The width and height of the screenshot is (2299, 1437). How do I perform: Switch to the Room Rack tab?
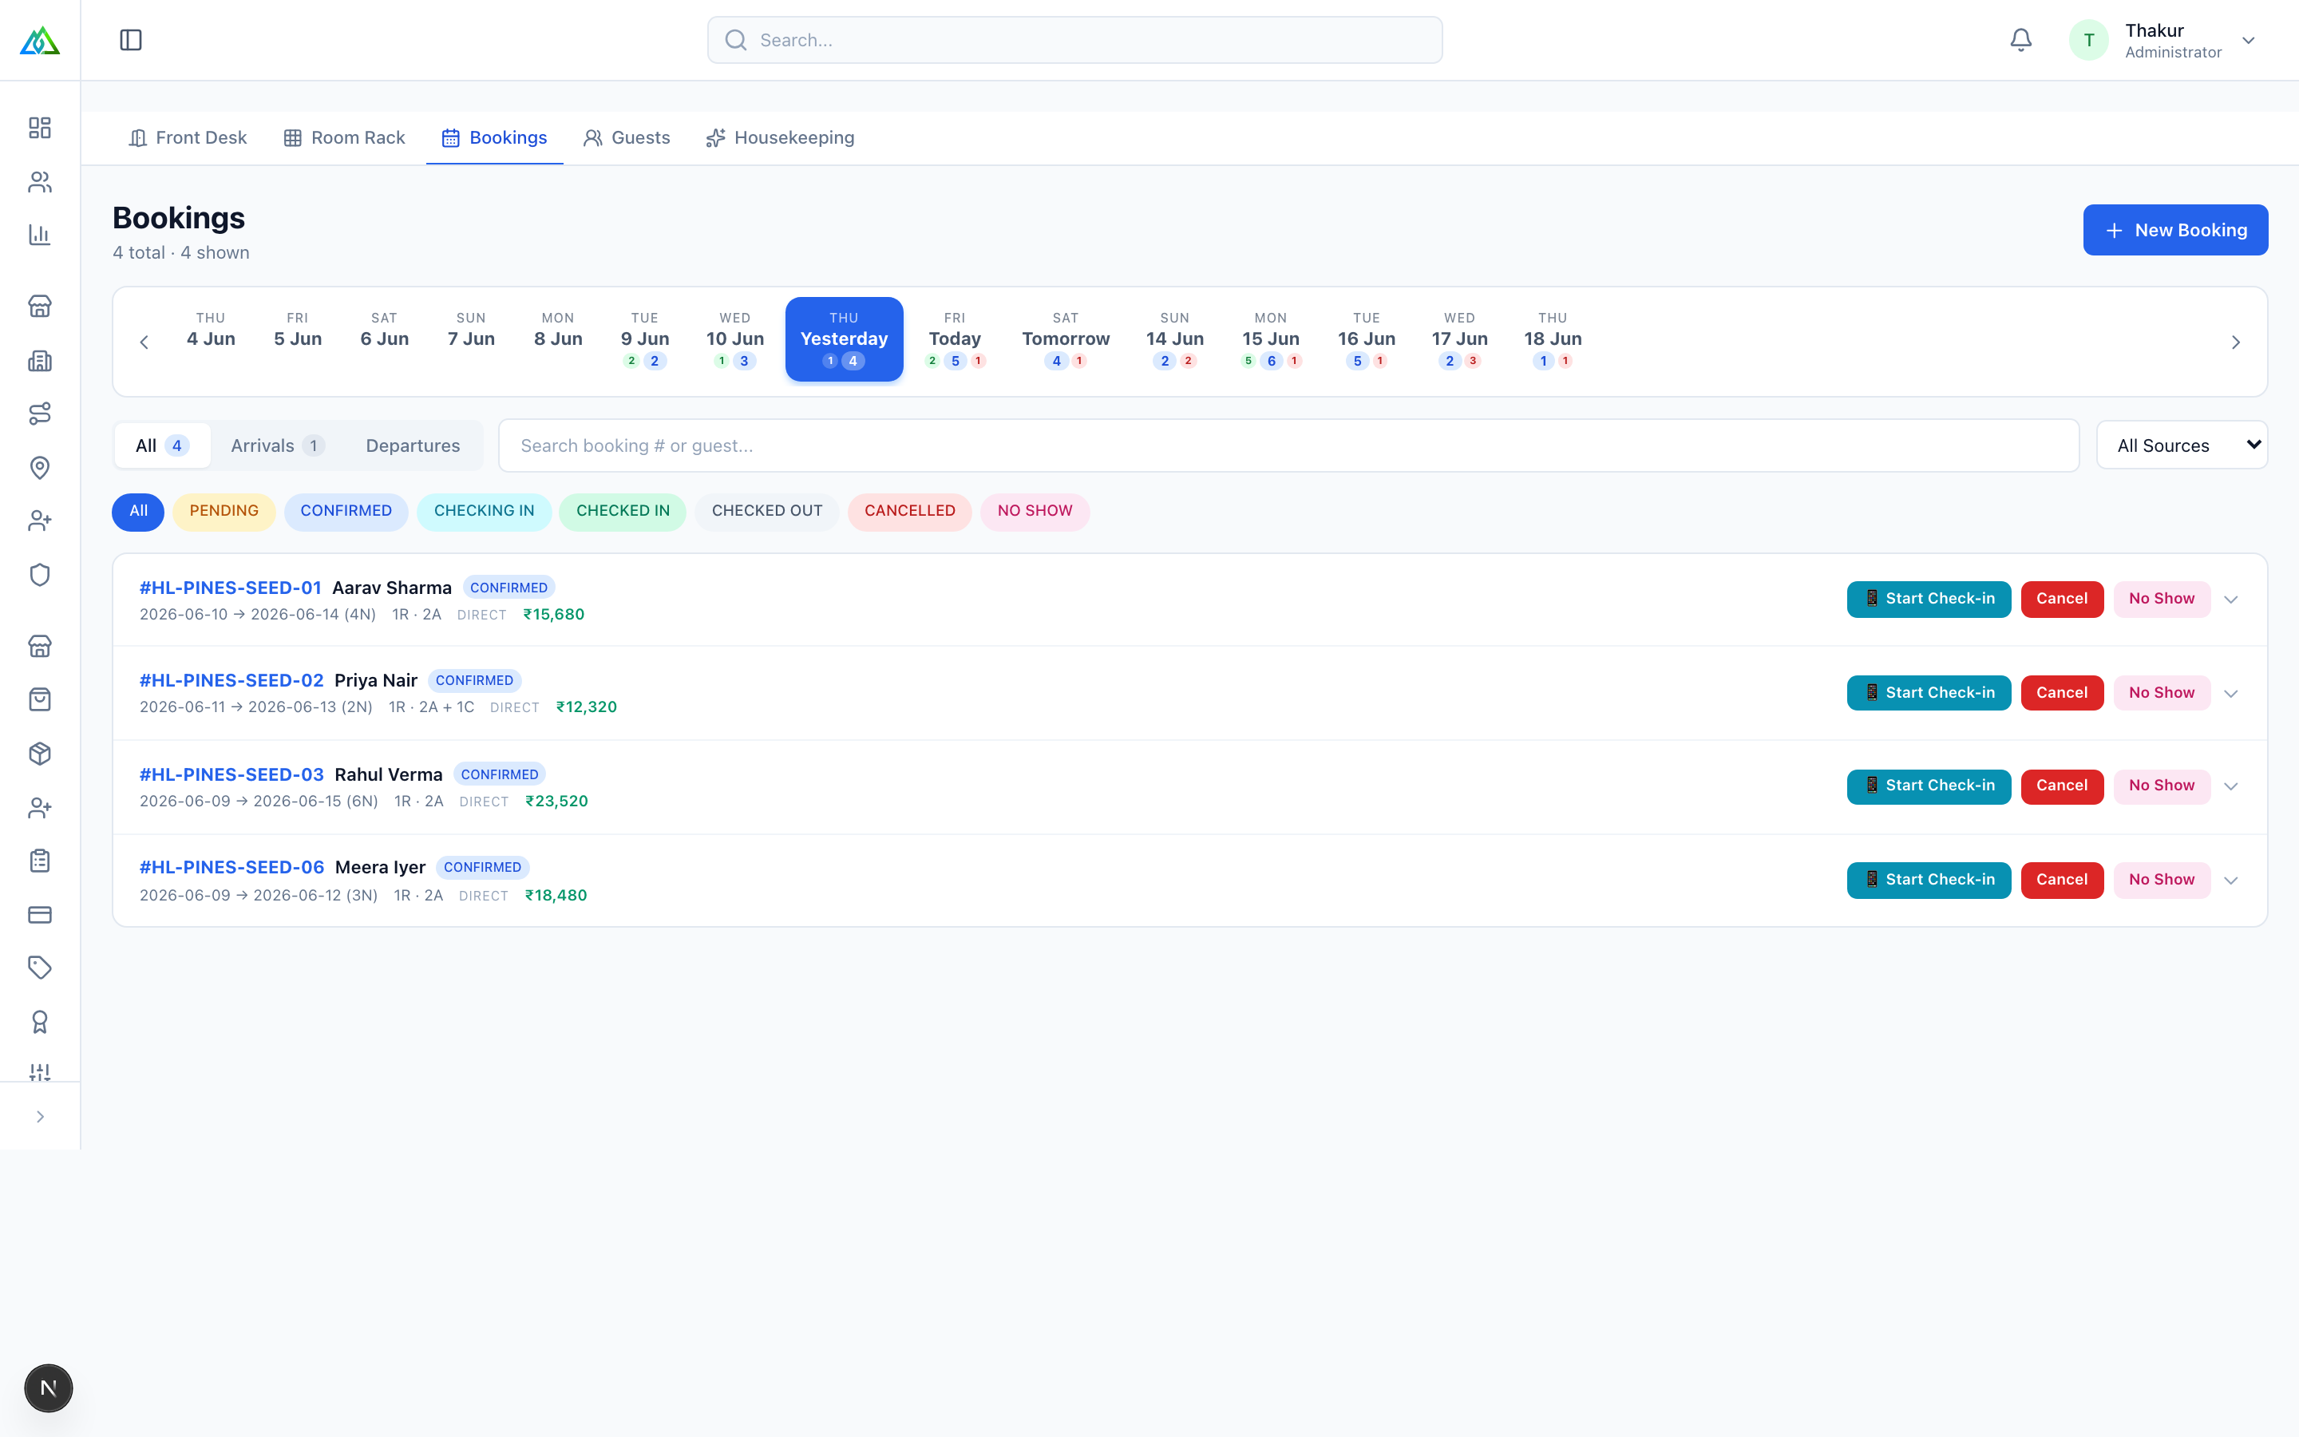click(344, 138)
